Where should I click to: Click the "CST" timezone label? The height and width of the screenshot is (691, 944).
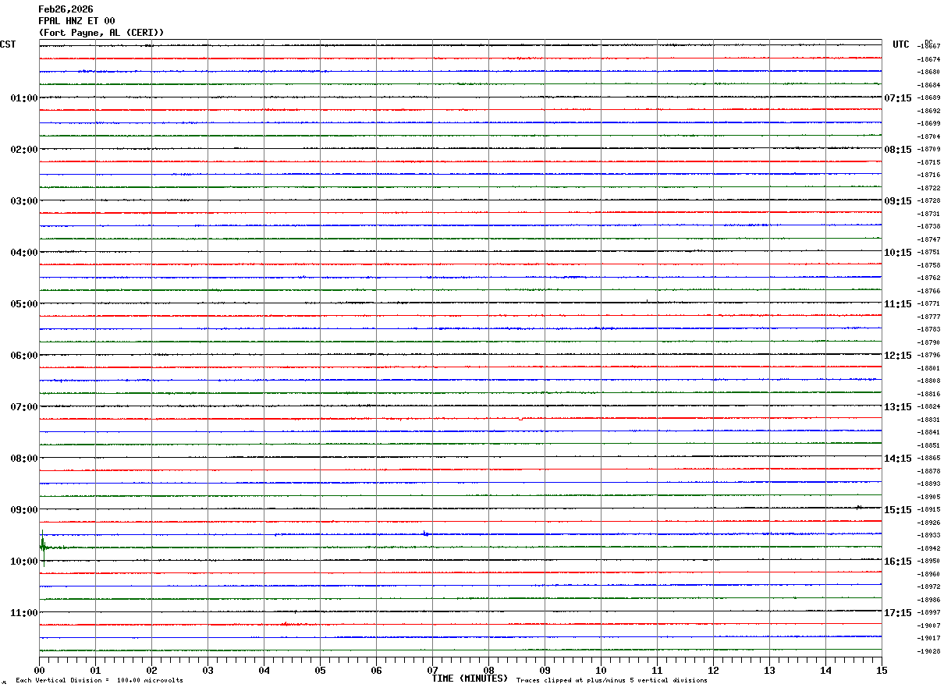8,44
